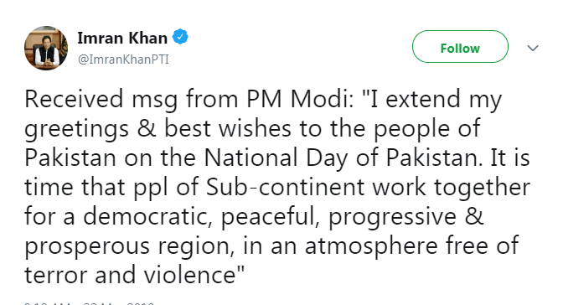Visit the @ImranKhanPTI handle link
The height and width of the screenshot is (305, 563).
coord(123,59)
